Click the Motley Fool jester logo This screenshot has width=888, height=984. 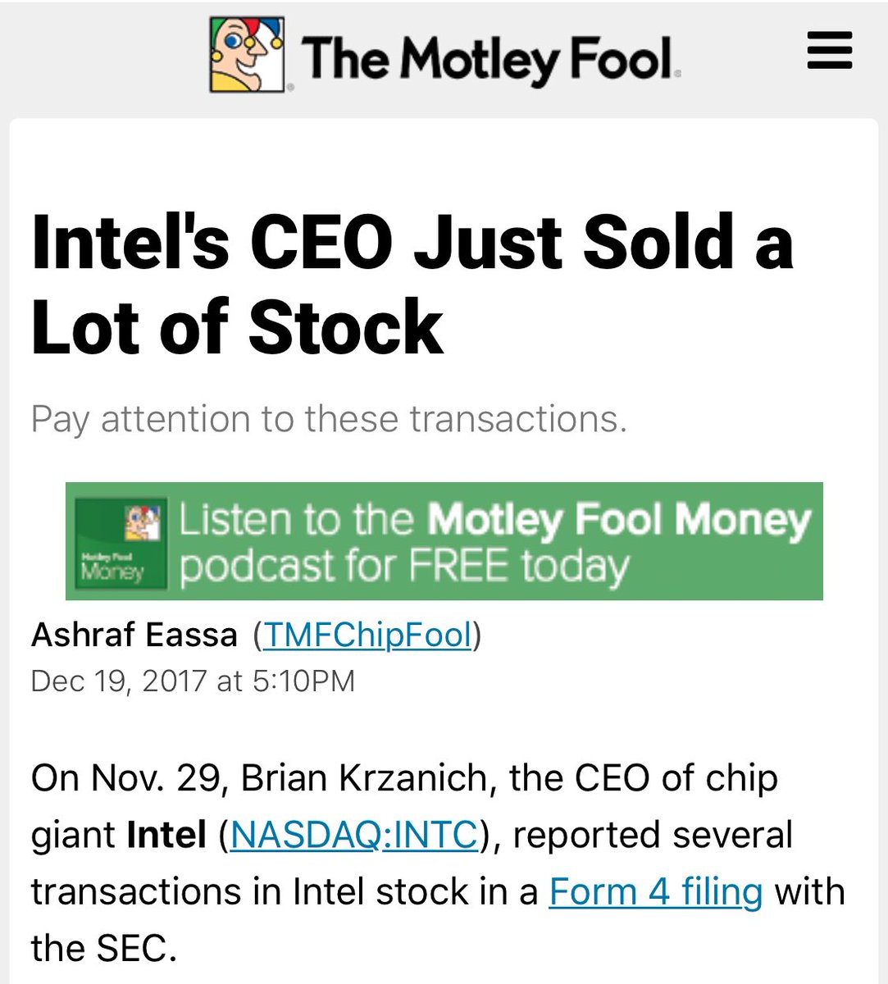point(251,54)
